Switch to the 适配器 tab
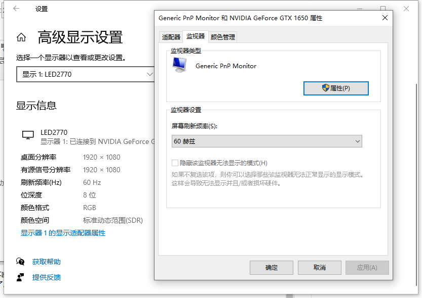 (x=171, y=37)
